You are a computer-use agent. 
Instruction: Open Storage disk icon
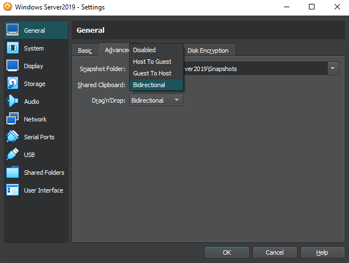coord(13,84)
